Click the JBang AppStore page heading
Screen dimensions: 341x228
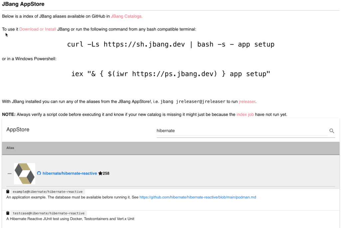[23, 4]
